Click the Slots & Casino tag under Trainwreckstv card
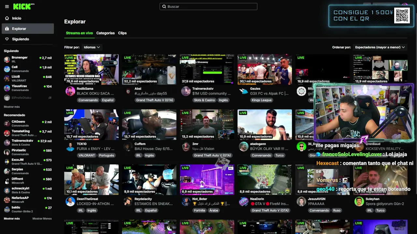The image size is (417, 234). (205, 100)
